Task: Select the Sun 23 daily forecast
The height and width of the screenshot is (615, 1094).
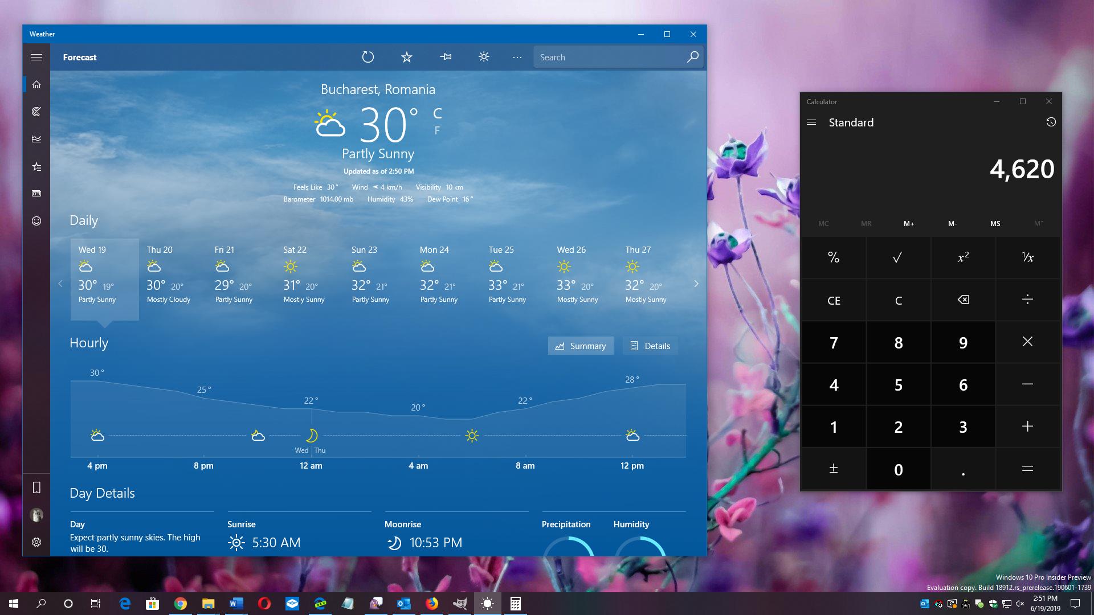Action: [378, 279]
